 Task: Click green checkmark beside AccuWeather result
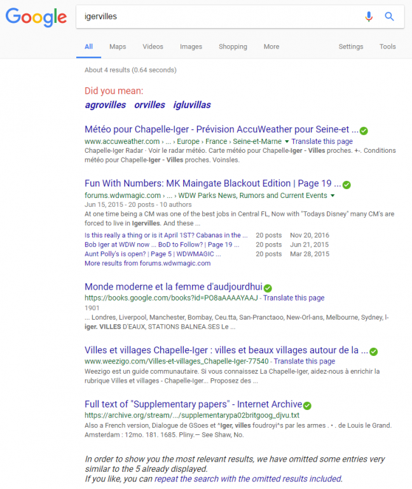(x=364, y=131)
